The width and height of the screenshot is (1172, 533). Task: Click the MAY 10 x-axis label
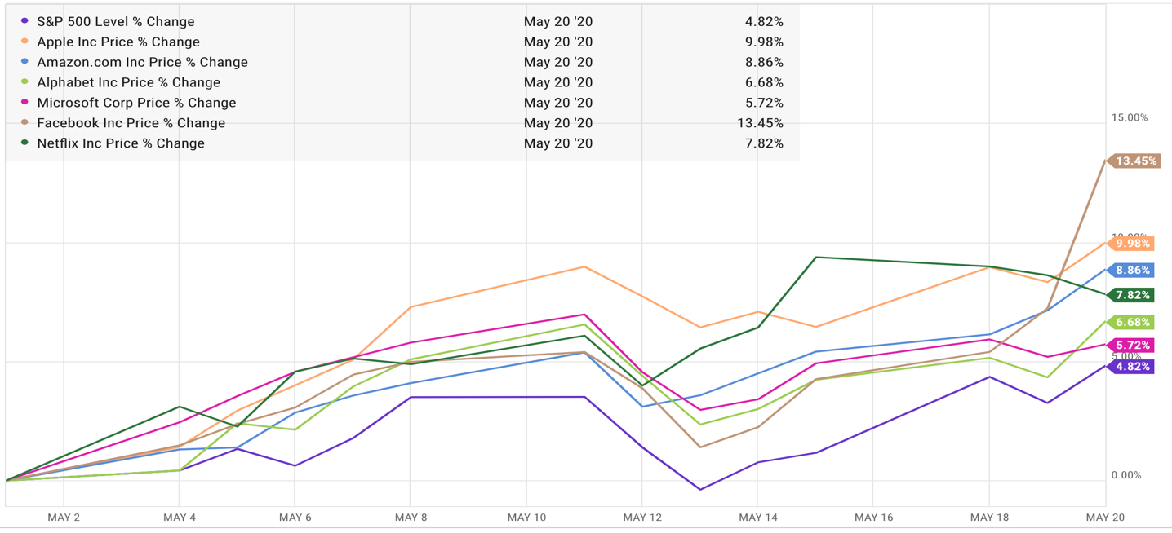click(526, 518)
